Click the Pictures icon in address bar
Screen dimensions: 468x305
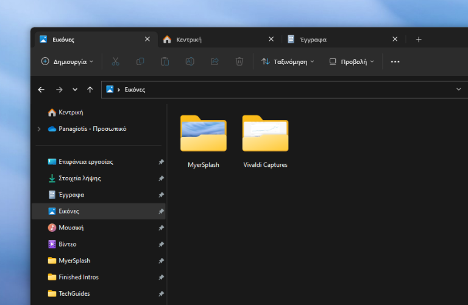(110, 89)
